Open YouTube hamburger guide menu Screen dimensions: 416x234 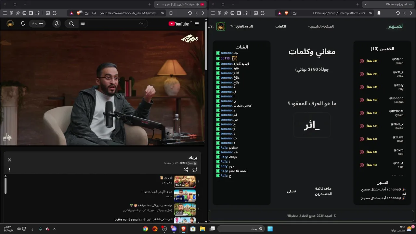197,24
